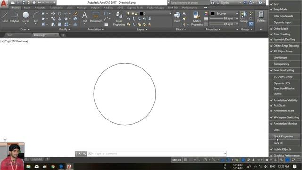Open File Explorer from Windows taskbar
302x170 pixels.
pyautogui.click(x=28, y=166)
